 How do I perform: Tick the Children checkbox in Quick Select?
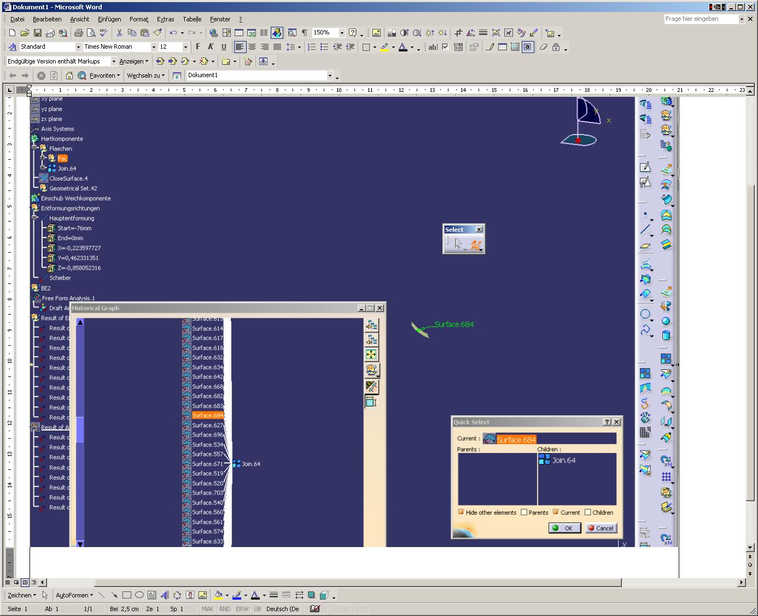point(588,513)
